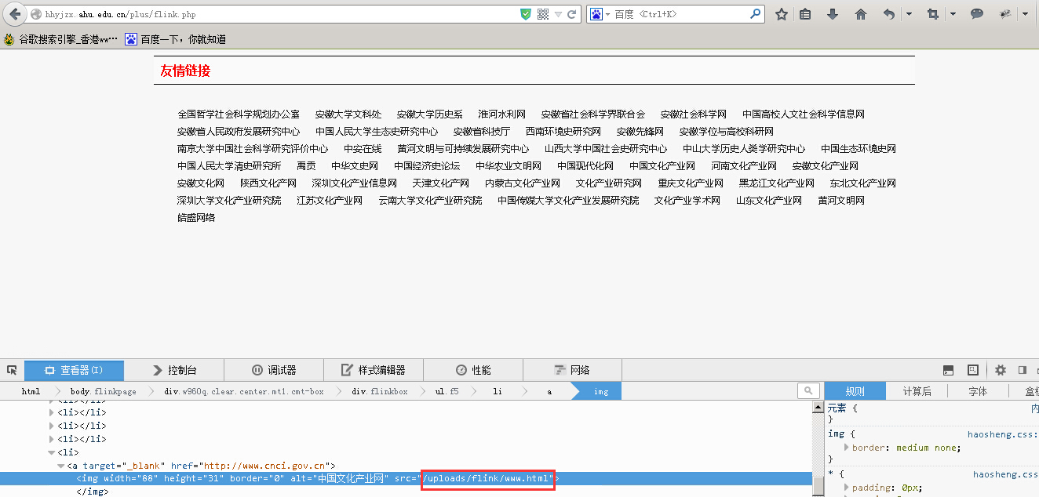
Task: Open the 中安在线 link
Action: tap(363, 149)
